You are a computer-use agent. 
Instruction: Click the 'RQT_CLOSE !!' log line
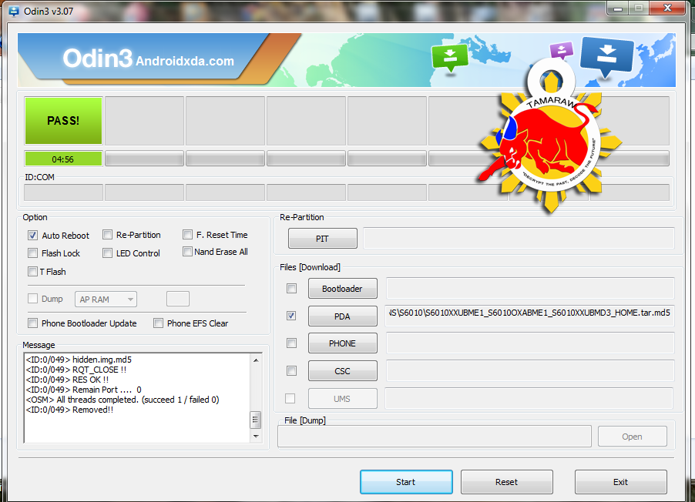coord(76,370)
